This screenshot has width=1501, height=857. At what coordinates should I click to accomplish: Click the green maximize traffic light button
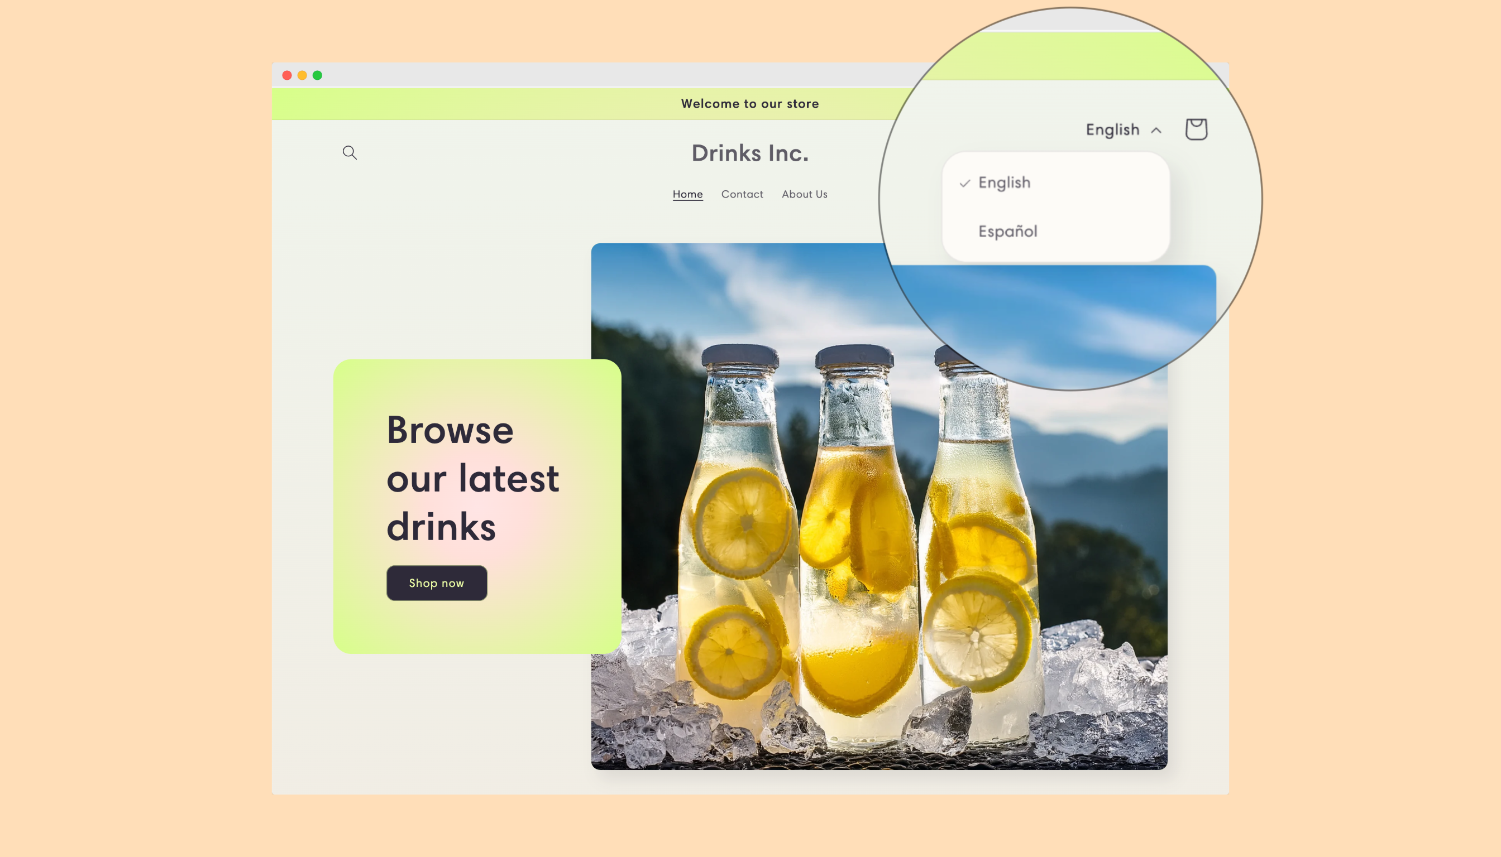pyautogui.click(x=317, y=75)
